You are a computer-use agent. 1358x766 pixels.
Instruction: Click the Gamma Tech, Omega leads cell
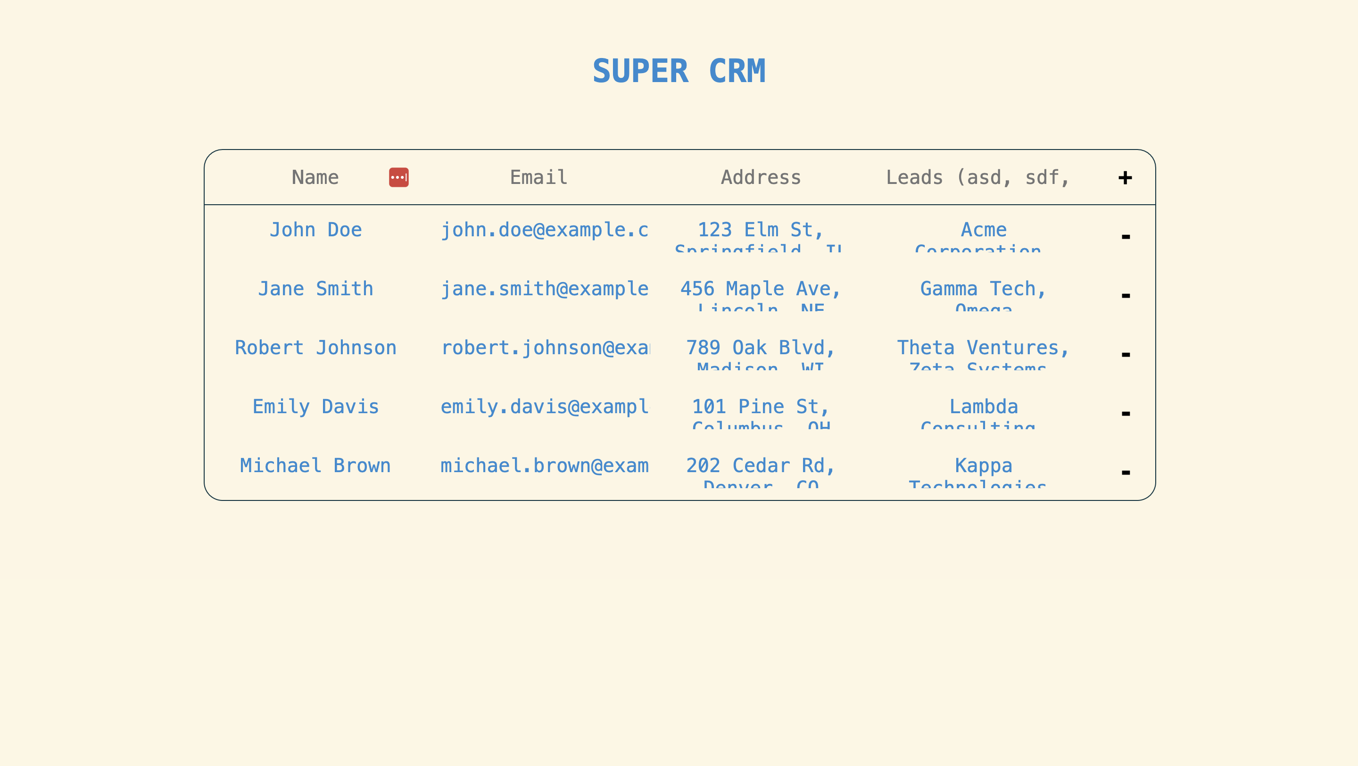click(x=984, y=296)
